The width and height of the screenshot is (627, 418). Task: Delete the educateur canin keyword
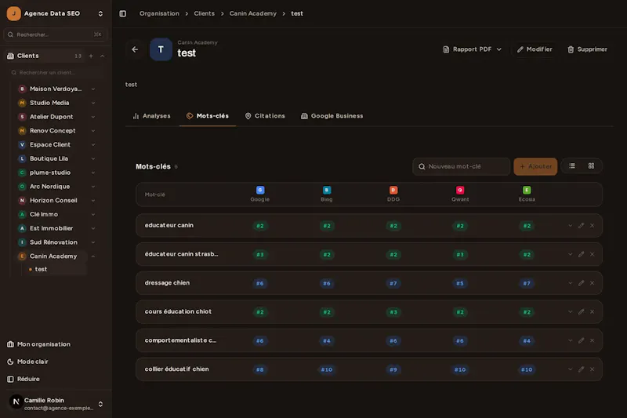point(593,226)
